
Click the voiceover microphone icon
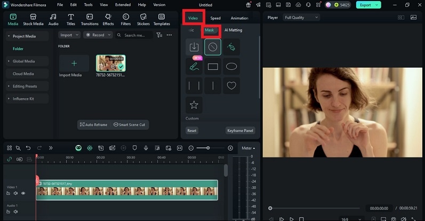(146, 148)
